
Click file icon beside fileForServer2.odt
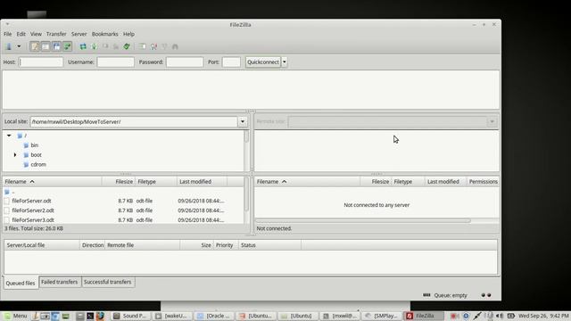pos(6,210)
